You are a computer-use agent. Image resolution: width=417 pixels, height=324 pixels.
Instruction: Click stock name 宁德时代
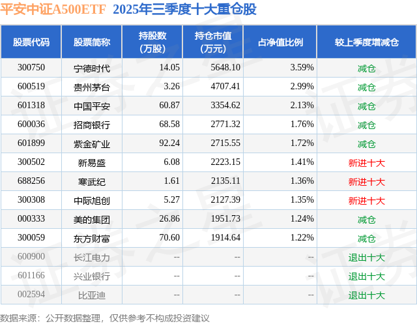92,68
